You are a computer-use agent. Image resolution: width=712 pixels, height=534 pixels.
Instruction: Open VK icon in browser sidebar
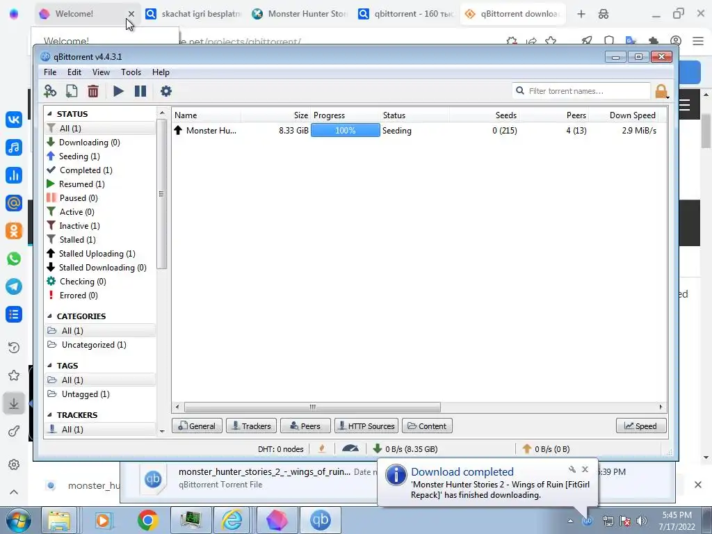[14, 120]
